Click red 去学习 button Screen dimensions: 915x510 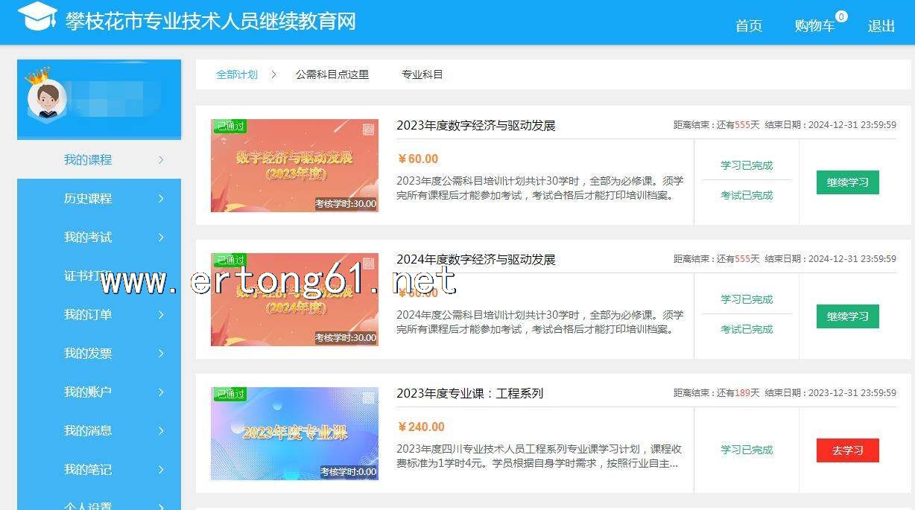(848, 450)
